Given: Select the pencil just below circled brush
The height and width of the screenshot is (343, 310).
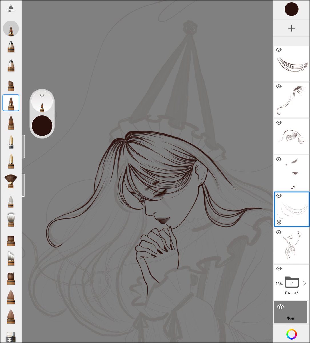Looking at the screenshot, I should (11, 47).
